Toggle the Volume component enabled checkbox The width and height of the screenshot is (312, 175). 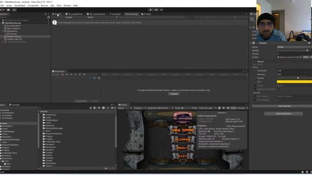point(257,43)
